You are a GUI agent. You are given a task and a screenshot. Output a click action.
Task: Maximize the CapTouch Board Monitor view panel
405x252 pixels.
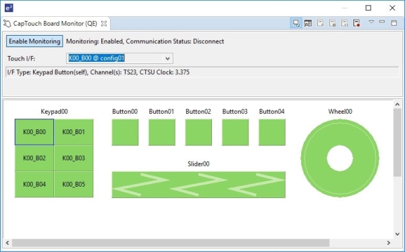point(394,23)
